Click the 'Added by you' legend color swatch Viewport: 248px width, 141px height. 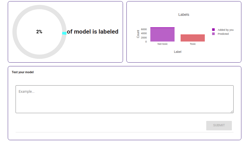pos(213,30)
